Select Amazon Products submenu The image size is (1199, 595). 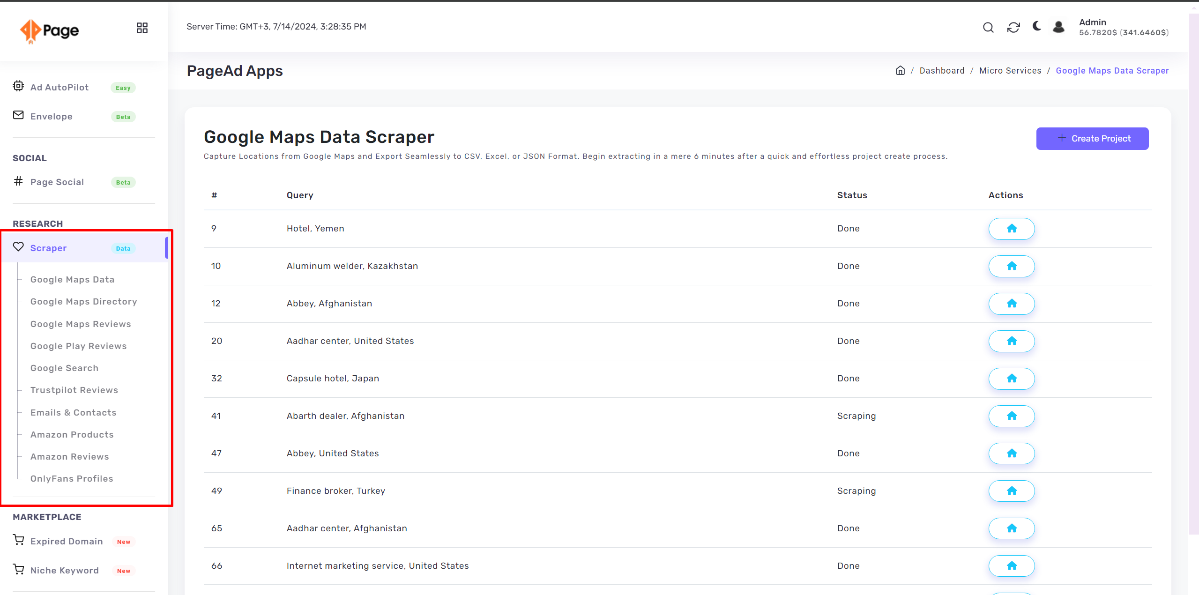tap(72, 435)
